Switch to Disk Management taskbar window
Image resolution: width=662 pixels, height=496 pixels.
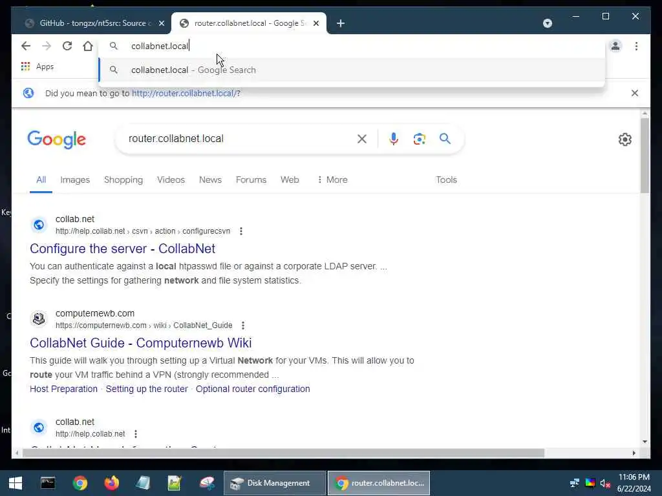pyautogui.click(x=274, y=483)
